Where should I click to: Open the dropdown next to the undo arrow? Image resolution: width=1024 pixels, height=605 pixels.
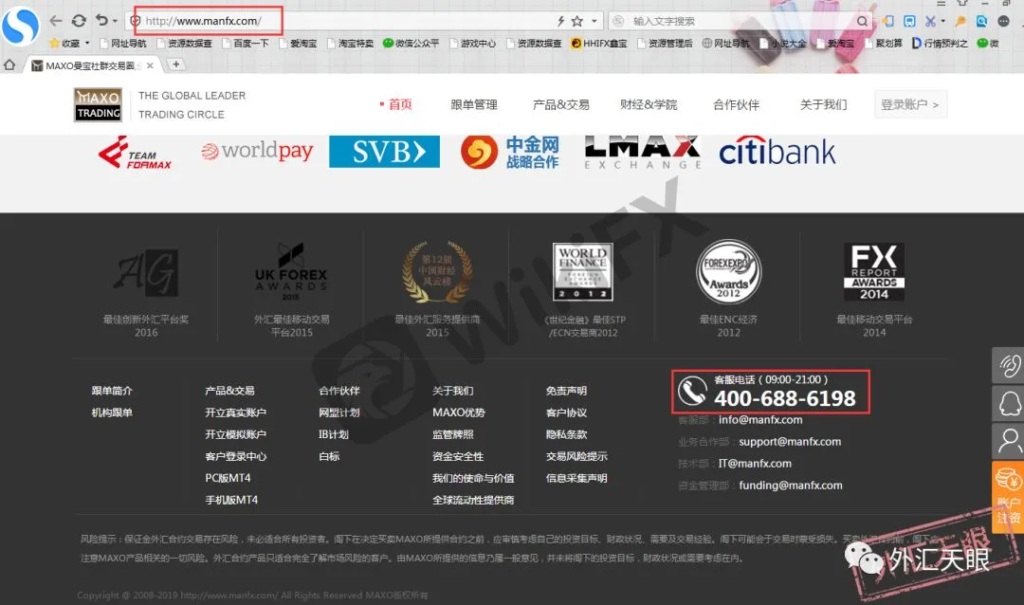point(115,21)
